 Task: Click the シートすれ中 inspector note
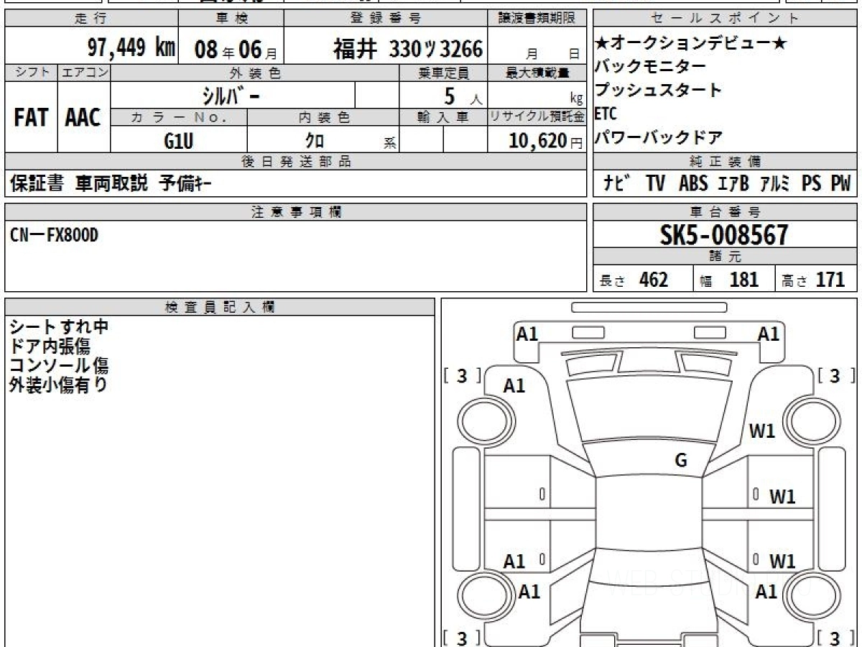pos(59,327)
